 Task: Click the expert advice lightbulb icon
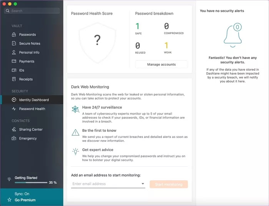tap(75, 152)
